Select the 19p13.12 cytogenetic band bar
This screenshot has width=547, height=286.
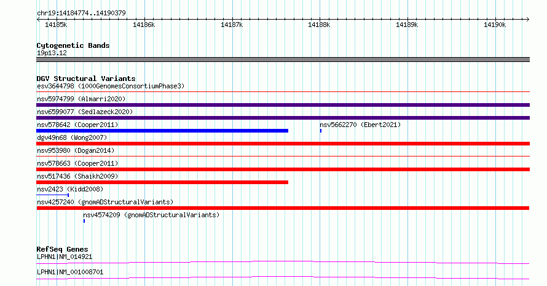point(283,60)
